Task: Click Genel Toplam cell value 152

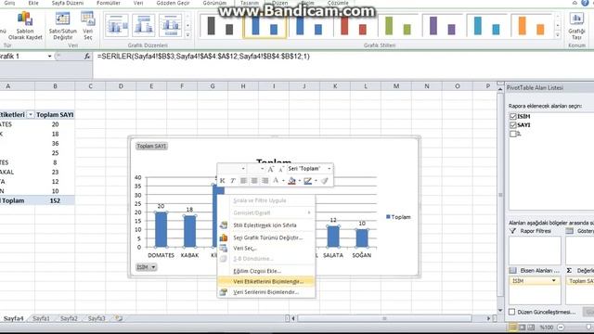Action: (55, 200)
